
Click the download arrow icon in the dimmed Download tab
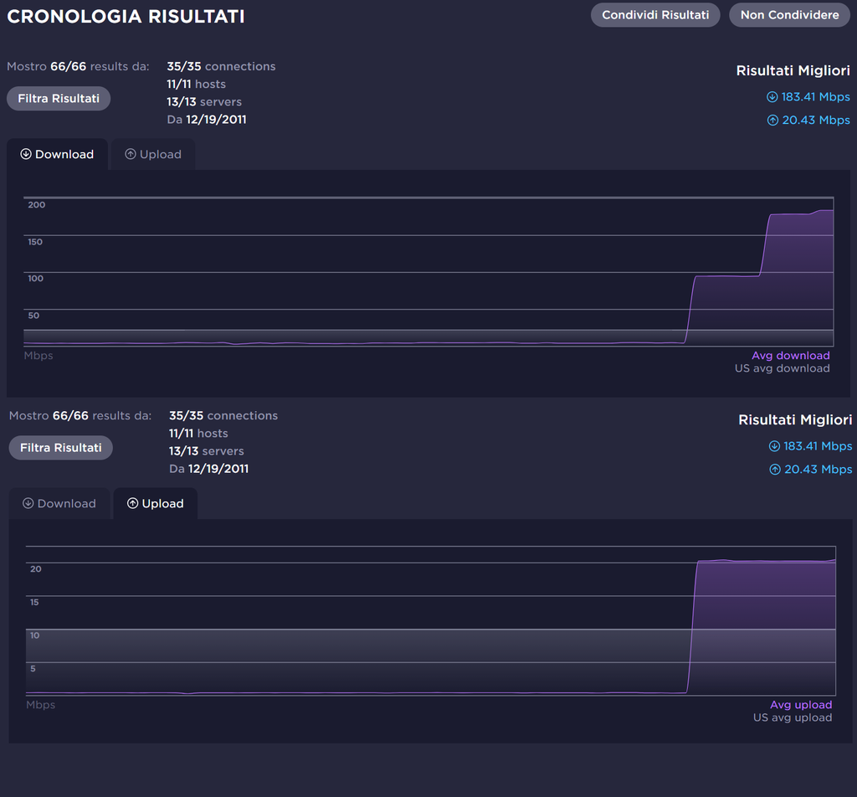[28, 503]
